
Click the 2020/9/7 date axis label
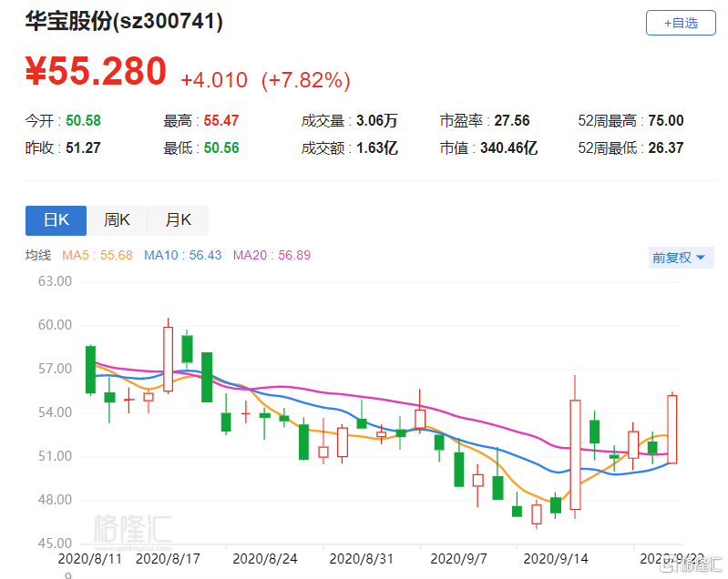point(458,559)
